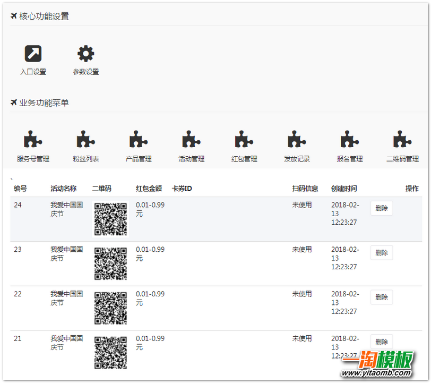Click the 0.01-0.99元 amount in row 22
The height and width of the screenshot is (383, 431).
(x=150, y=299)
